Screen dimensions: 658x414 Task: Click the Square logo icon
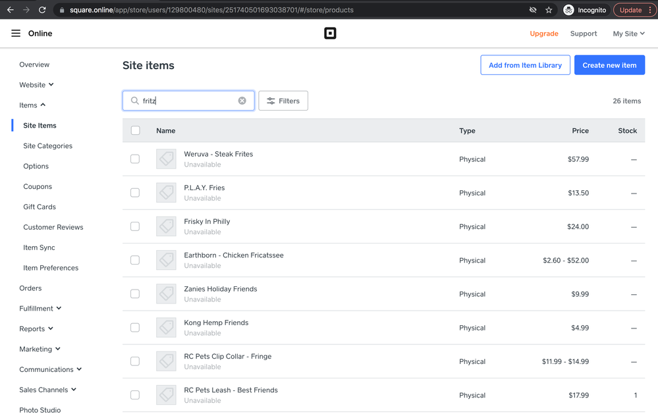pyautogui.click(x=330, y=33)
